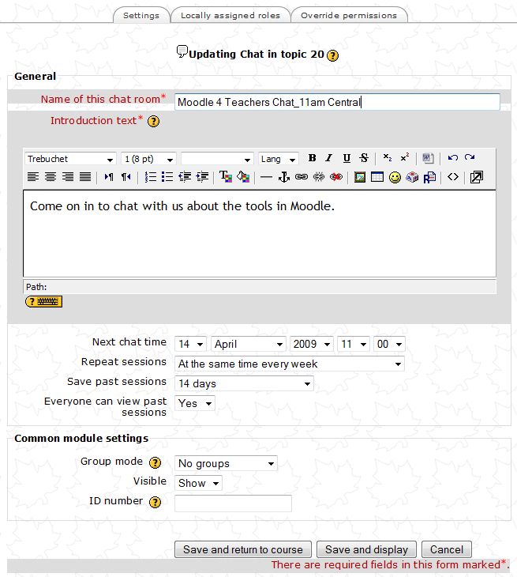The width and height of the screenshot is (517, 577).
Task: Open the Repeat sessions dropdown
Action: [x=289, y=364]
